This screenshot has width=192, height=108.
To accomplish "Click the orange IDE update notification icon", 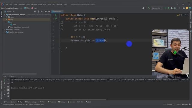I will (187, 8).
